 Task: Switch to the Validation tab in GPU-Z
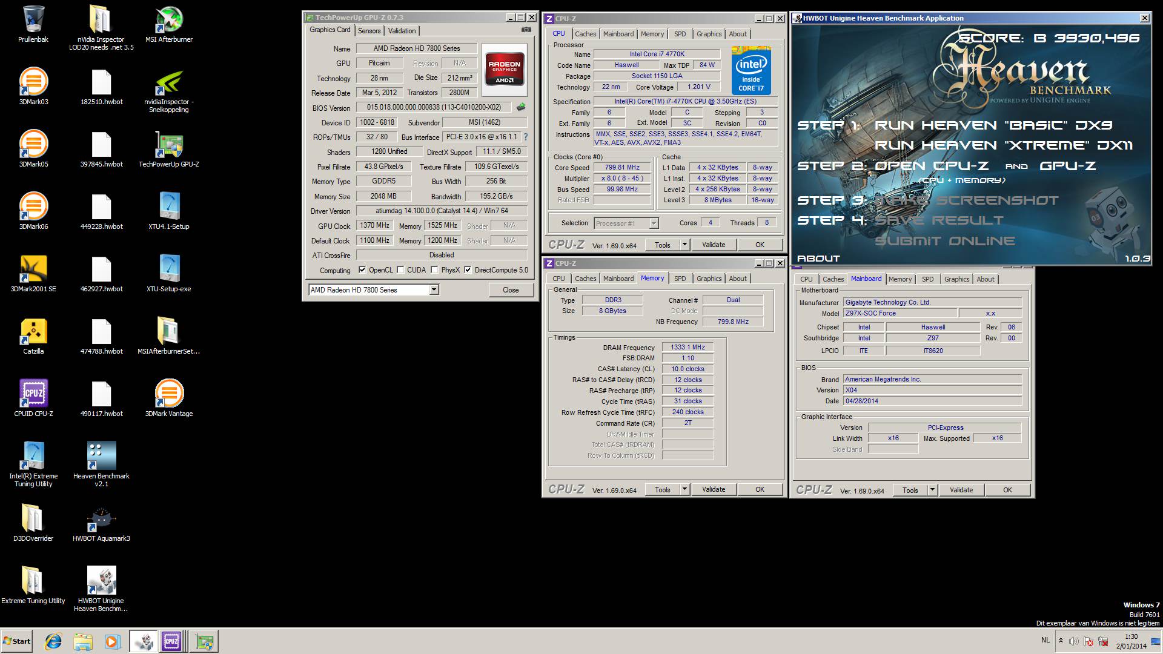click(x=402, y=31)
